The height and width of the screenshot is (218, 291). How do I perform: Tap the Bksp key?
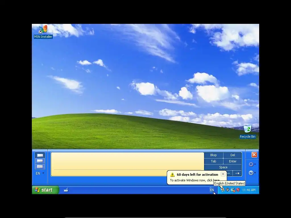pos(213,155)
